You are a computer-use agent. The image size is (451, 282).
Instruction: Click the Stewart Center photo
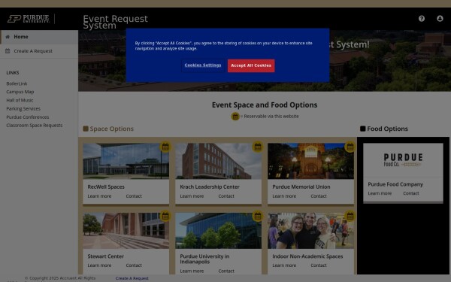(x=126, y=231)
